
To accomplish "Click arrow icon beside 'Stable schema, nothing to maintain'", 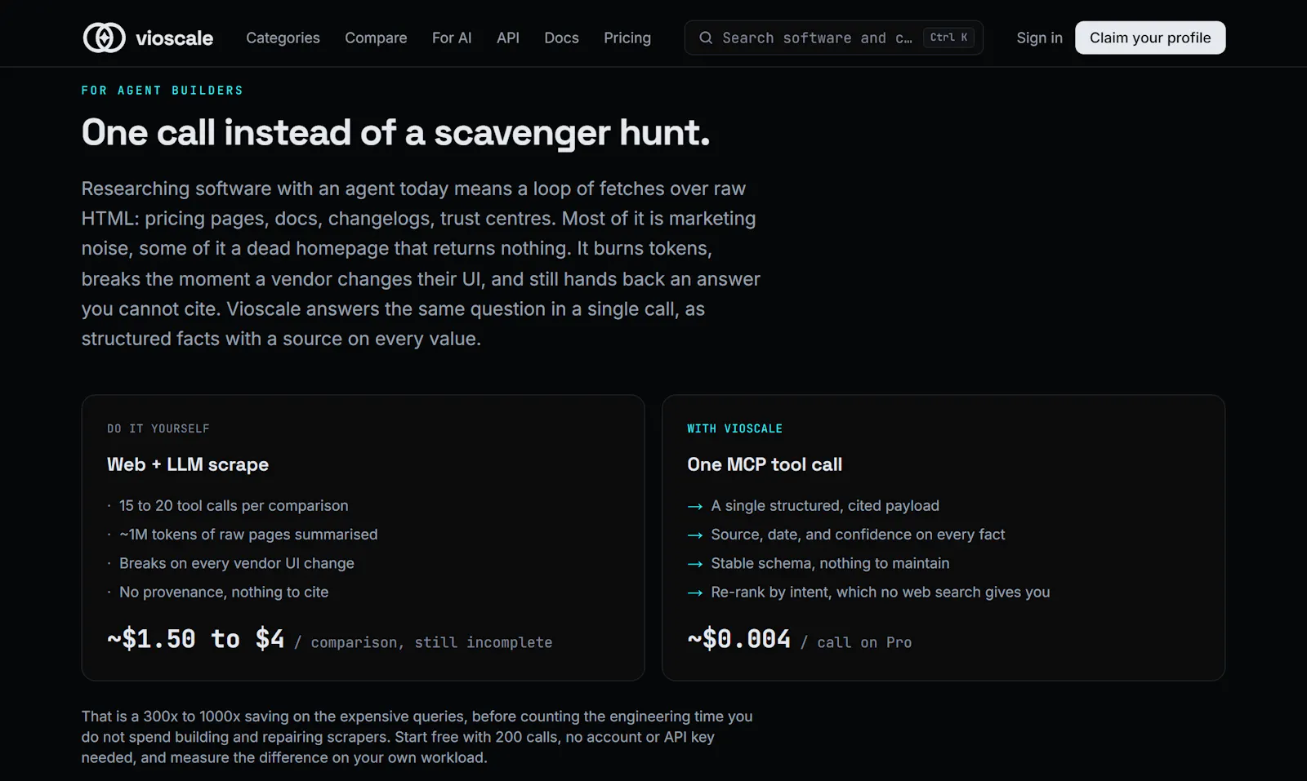I will click(695, 564).
